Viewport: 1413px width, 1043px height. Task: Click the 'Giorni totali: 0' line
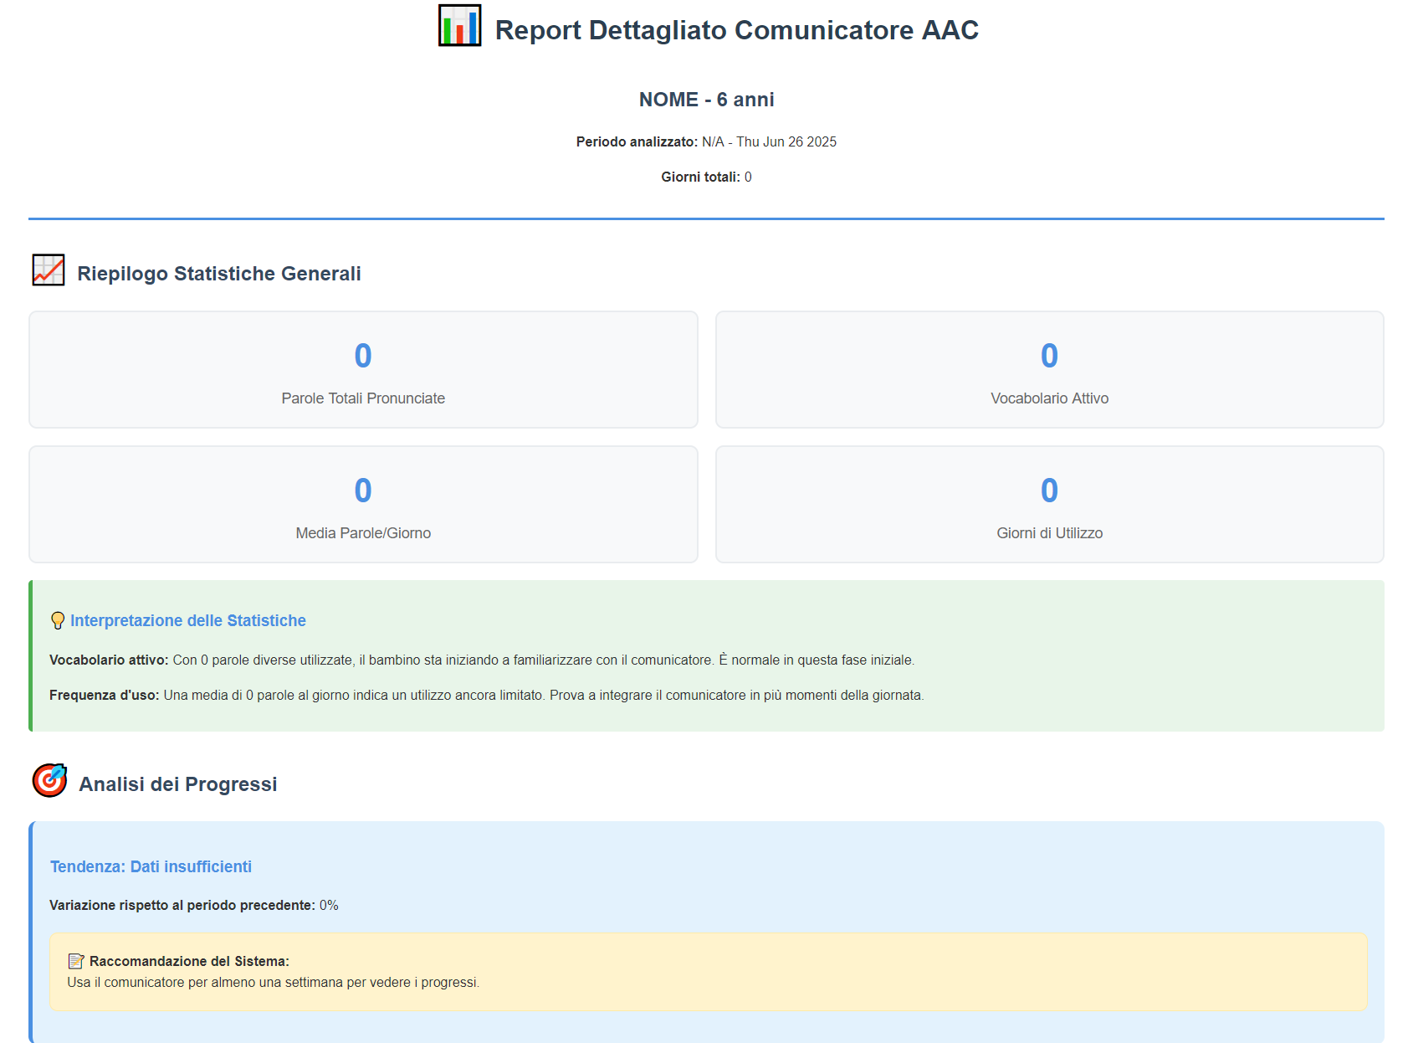[x=706, y=177]
